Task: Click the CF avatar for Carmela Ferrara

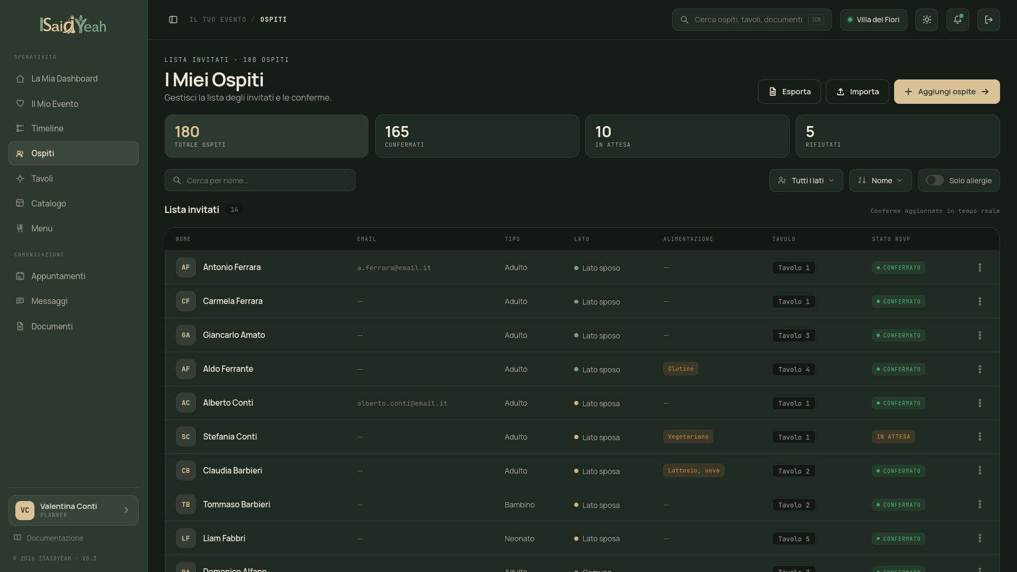Action: pyautogui.click(x=186, y=301)
